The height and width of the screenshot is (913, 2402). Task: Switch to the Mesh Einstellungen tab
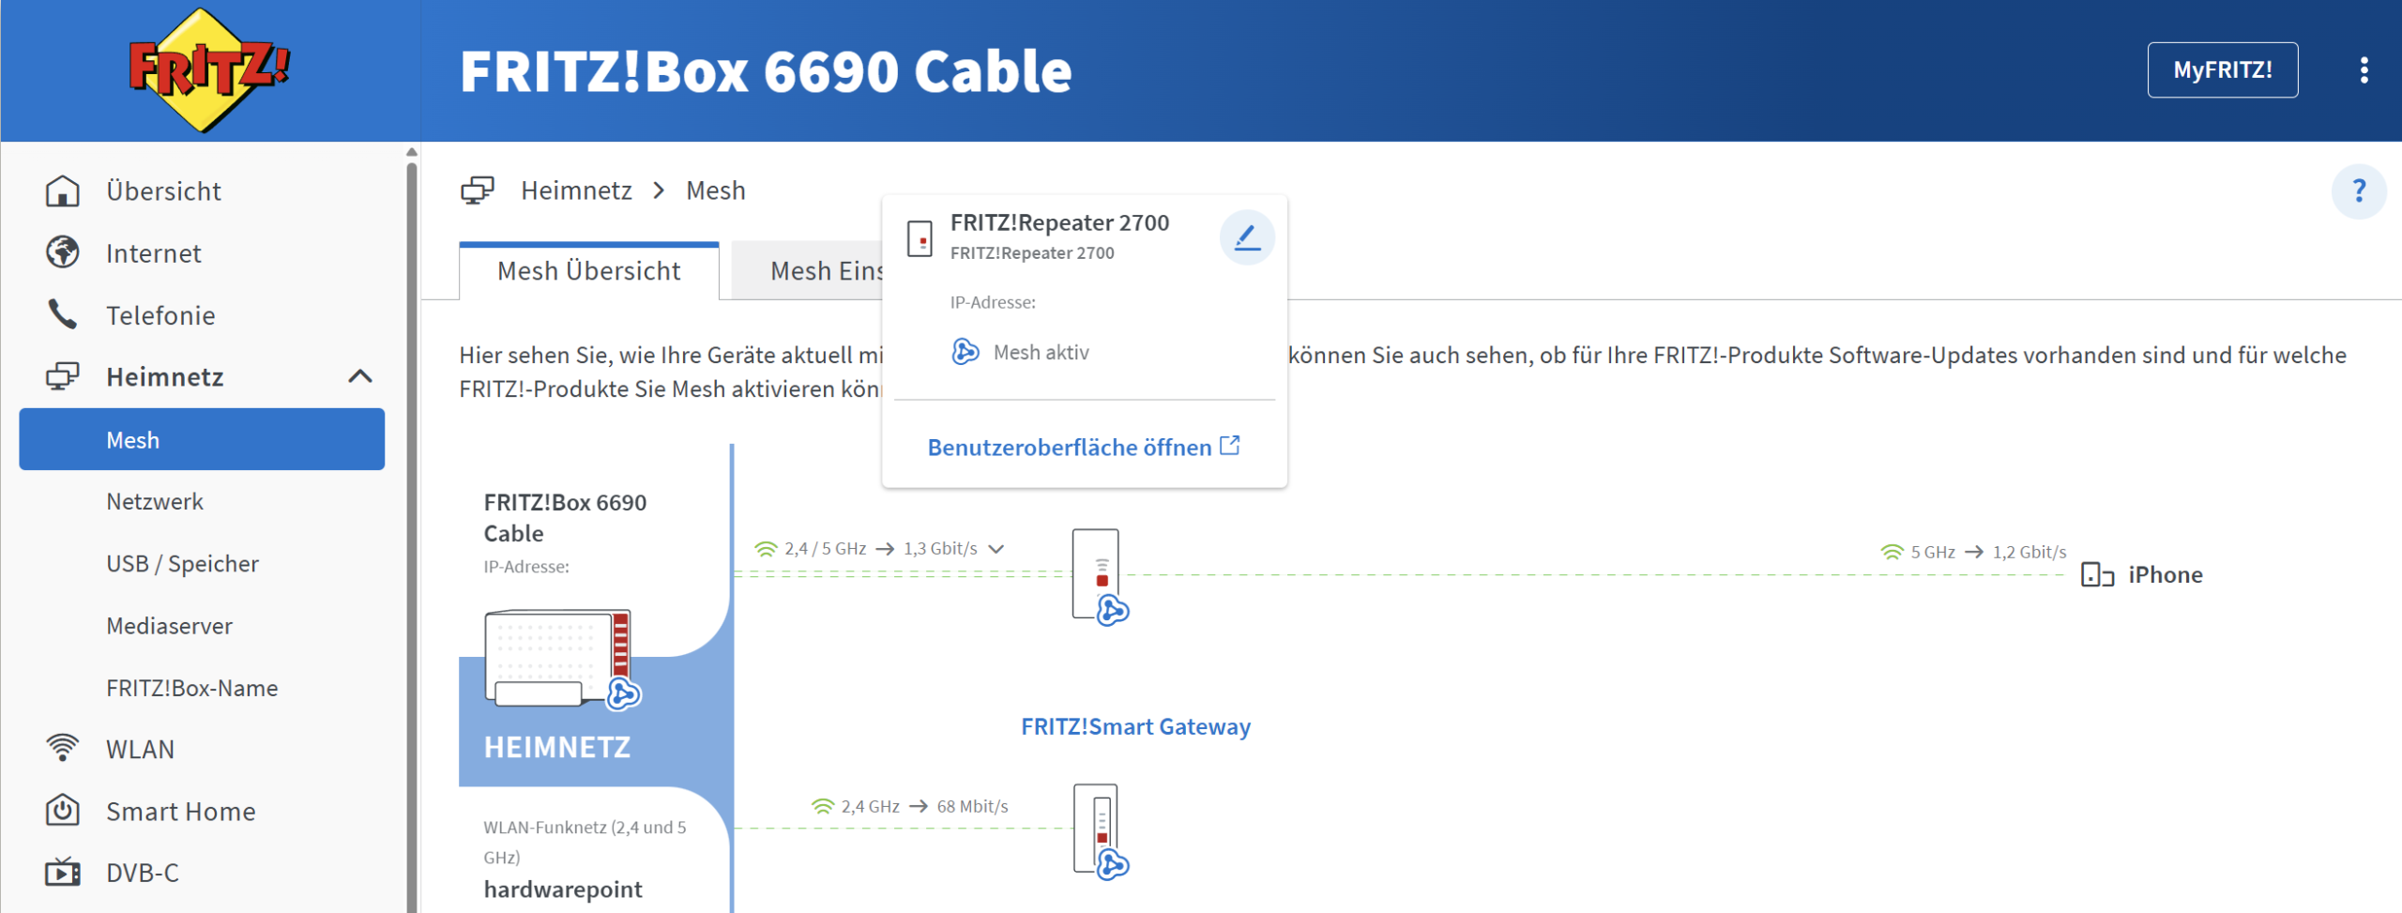(807, 271)
